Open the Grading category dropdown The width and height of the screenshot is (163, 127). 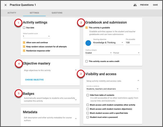coord(98,53)
